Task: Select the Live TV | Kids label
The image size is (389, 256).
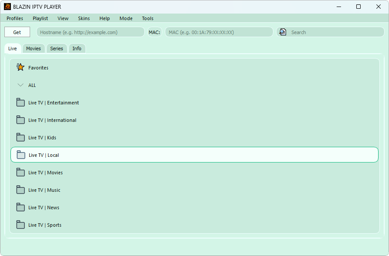Action: tap(42, 138)
